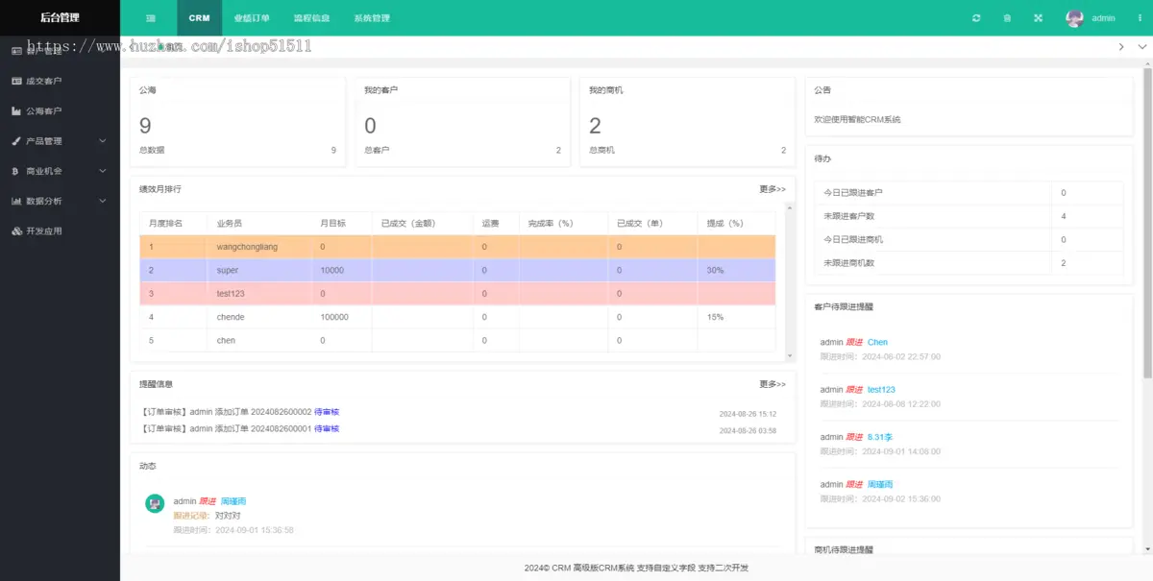Click the 成交客户 card icon in the sidebar
This screenshot has height=581, width=1153.
(16, 82)
